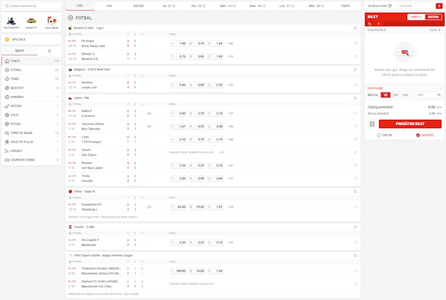Click the favorites star tab in sidebar
Viewport: 446px width, 300px height.
49,51
